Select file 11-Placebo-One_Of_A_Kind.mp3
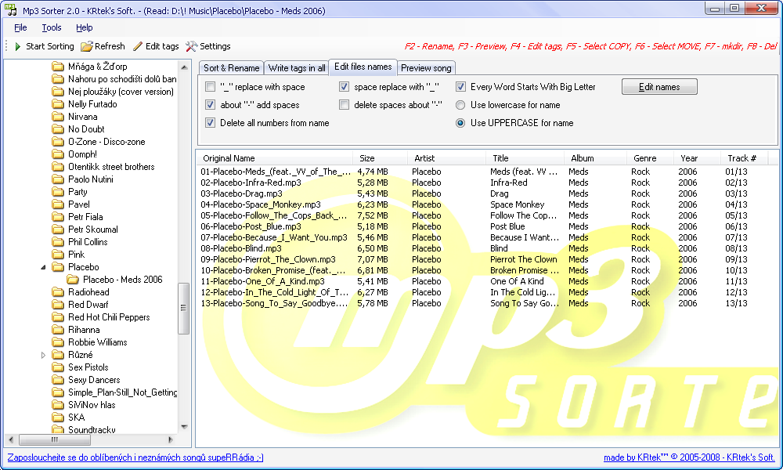 (x=262, y=281)
